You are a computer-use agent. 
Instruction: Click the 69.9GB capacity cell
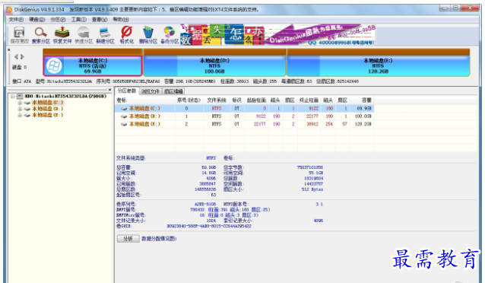click(x=364, y=109)
